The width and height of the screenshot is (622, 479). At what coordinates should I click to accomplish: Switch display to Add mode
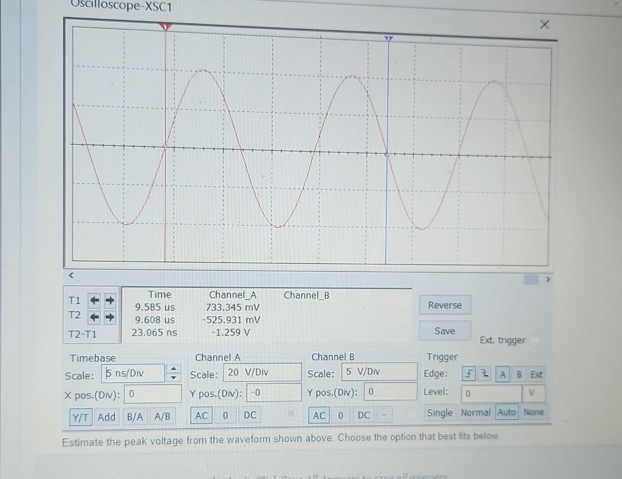(x=106, y=417)
